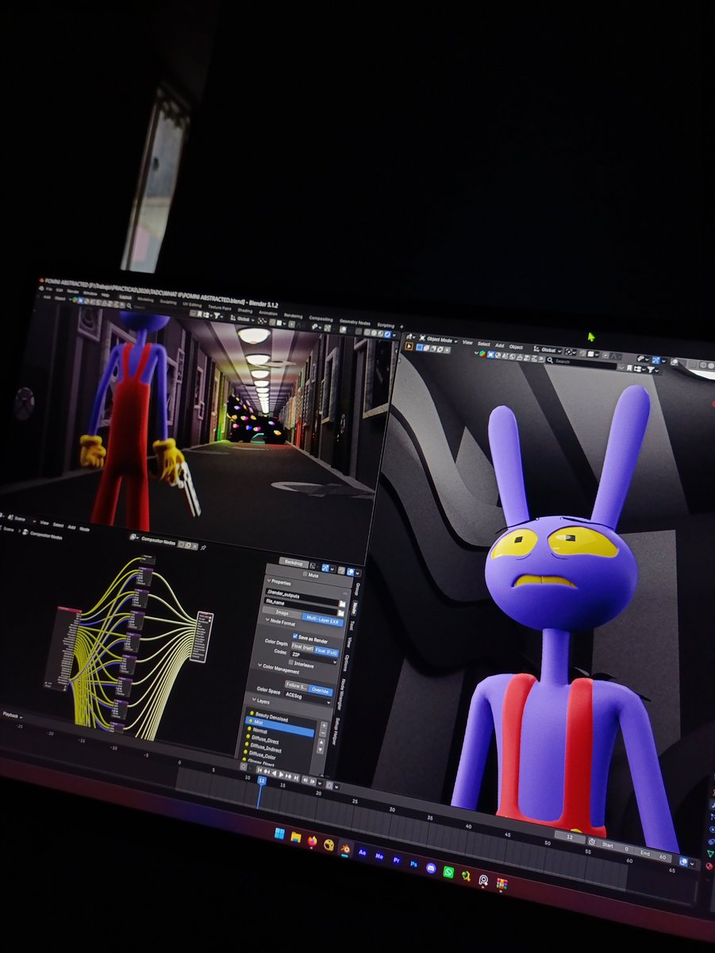Click the //render_outputs path field
The image size is (715, 953).
point(303,596)
